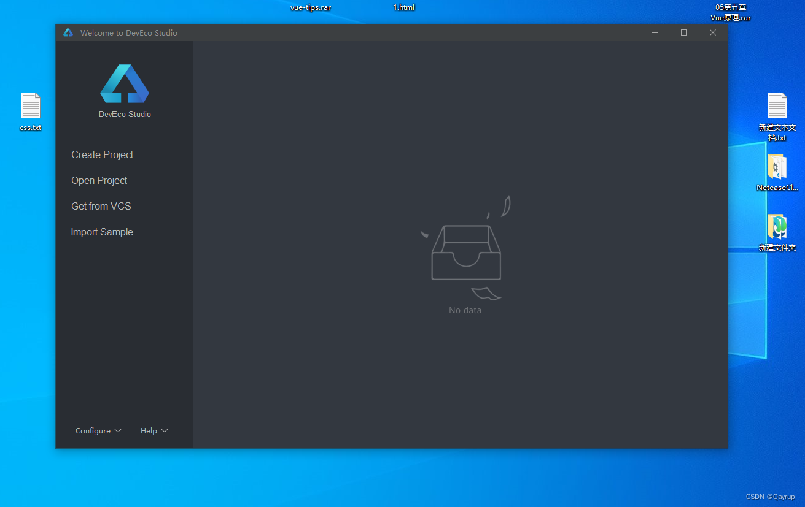
Task: Click the DevEco Studio logo in sidebar
Action: [125, 84]
